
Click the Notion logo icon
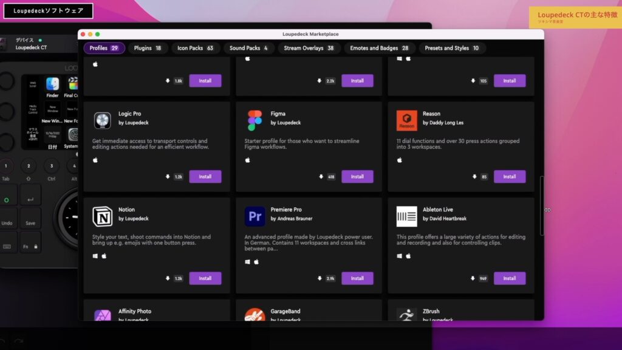(102, 216)
